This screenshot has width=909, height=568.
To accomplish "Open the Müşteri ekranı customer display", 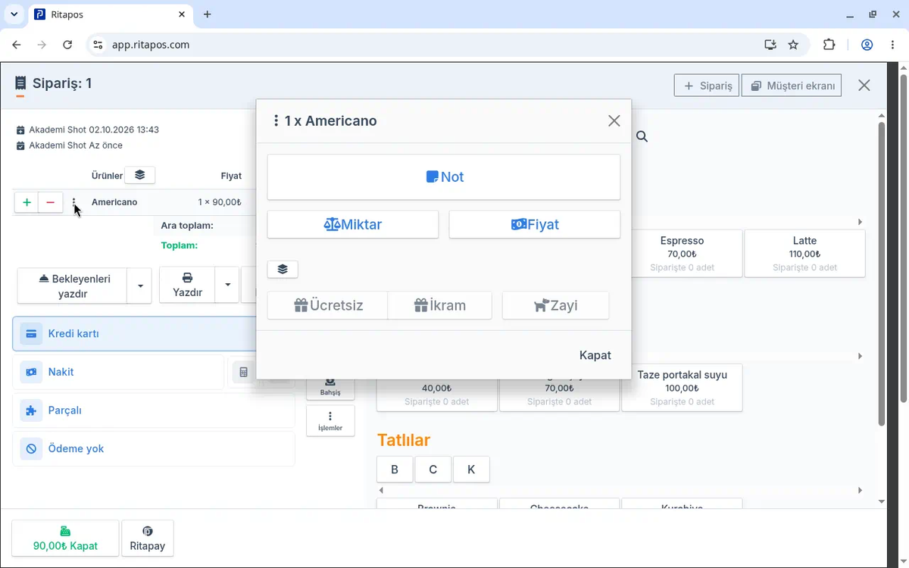I will 792,86.
